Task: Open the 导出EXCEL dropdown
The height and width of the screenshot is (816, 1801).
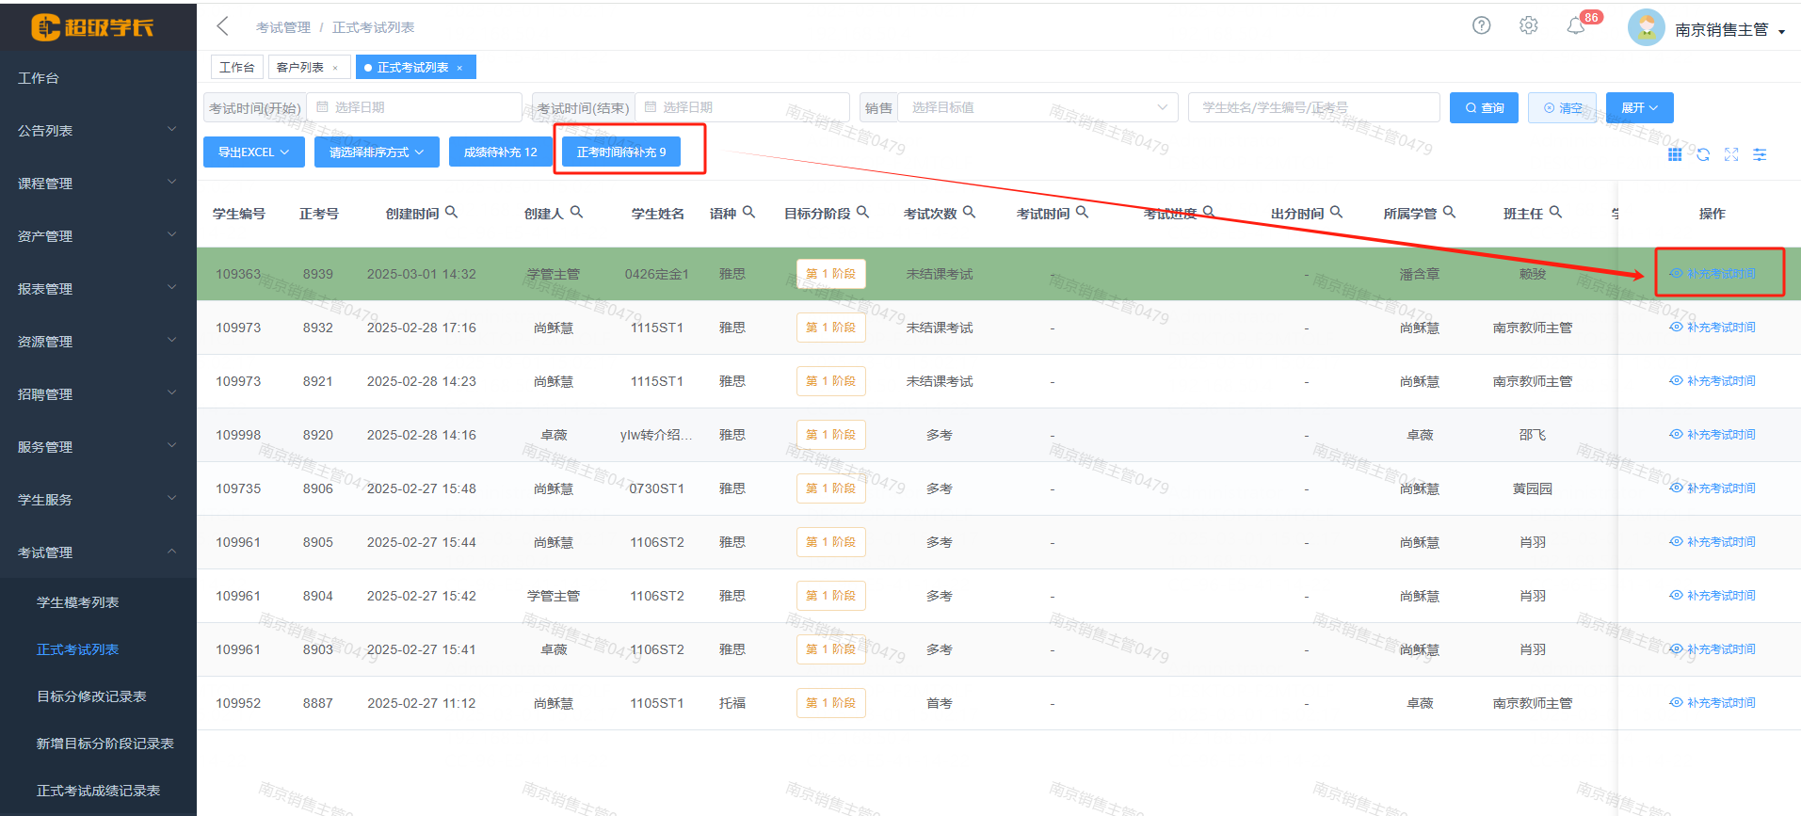Action: [253, 152]
